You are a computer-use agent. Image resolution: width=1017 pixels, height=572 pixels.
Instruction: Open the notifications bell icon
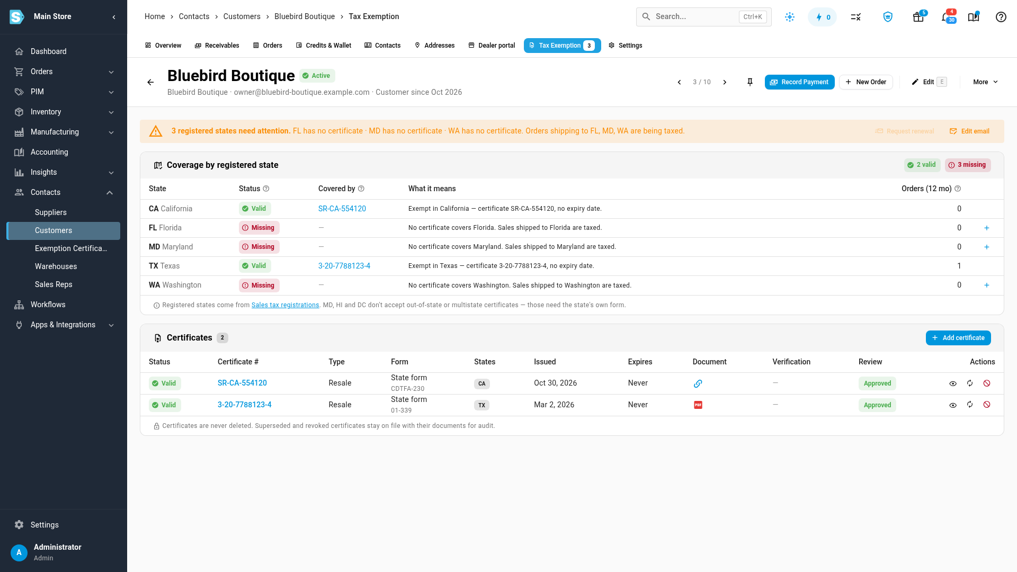[x=947, y=17]
